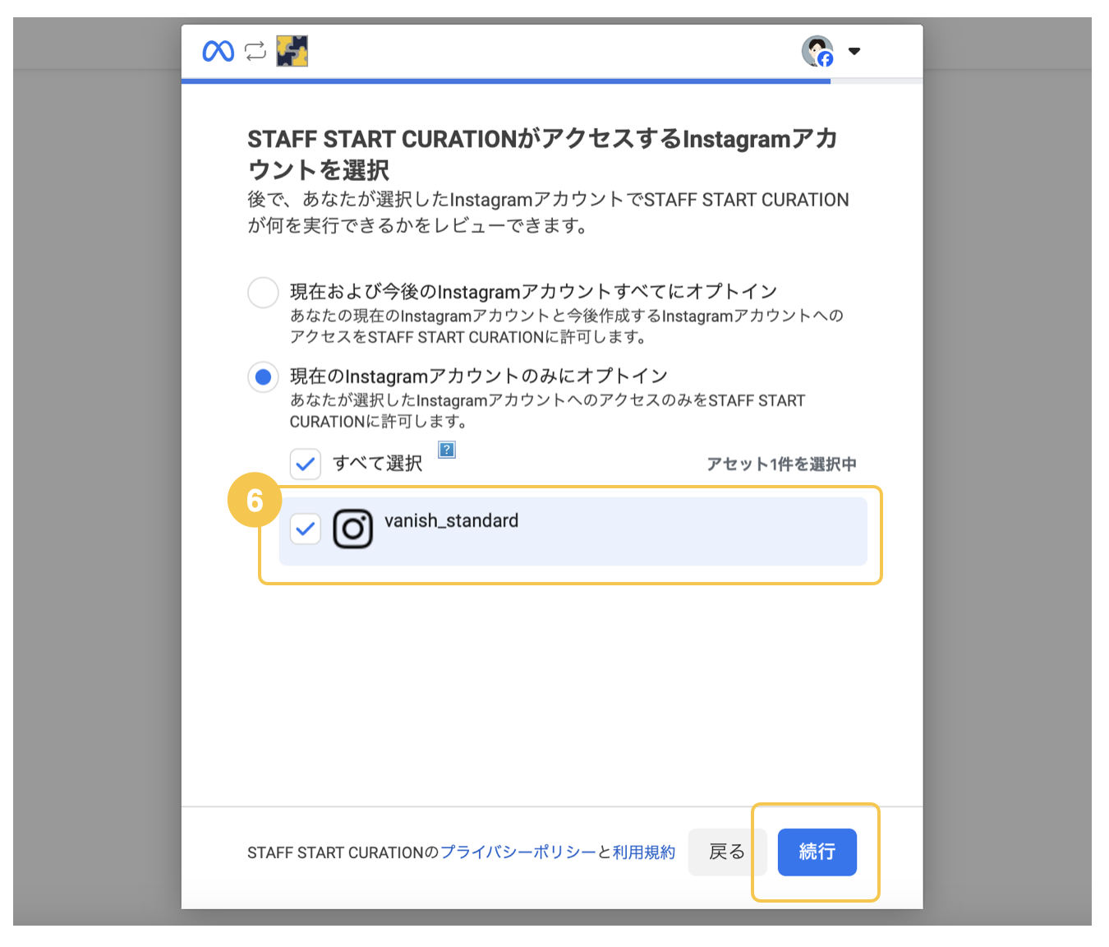Expand the account dropdown arrow
The width and height of the screenshot is (1109, 947).
coord(854,51)
